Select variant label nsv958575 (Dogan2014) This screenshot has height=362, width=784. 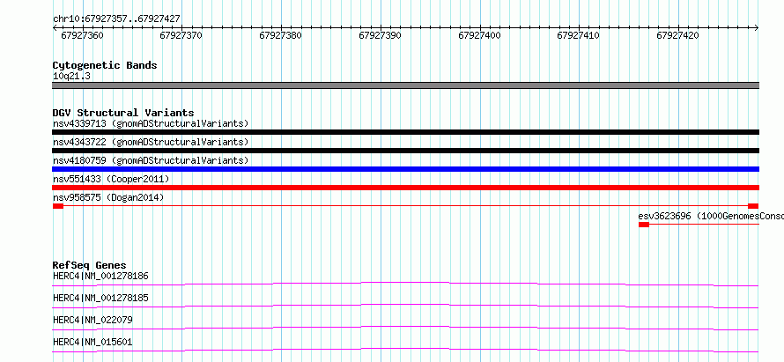click(x=108, y=197)
